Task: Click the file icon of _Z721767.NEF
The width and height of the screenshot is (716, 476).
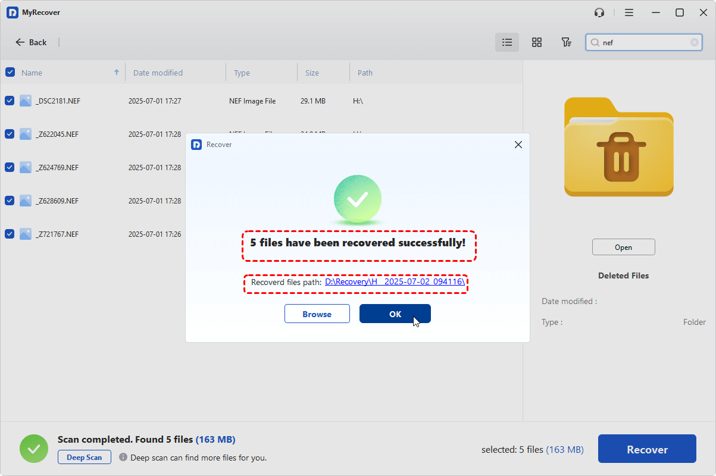Action: [x=25, y=234]
